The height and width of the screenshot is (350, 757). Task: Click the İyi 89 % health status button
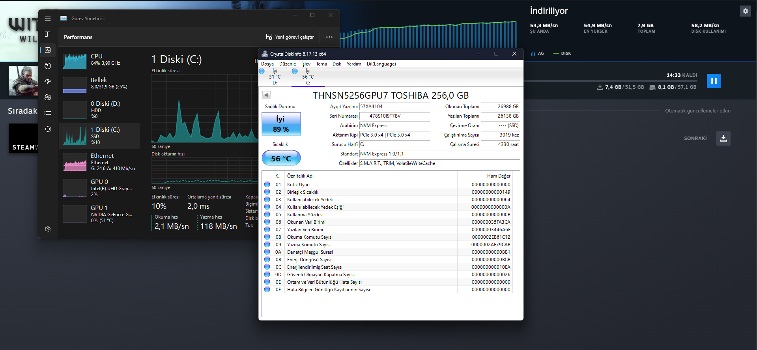(281, 124)
